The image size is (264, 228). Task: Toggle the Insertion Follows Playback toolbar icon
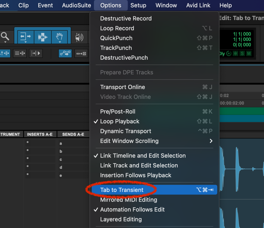(x=36, y=53)
